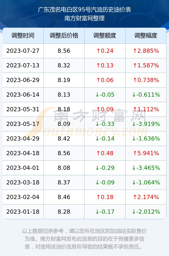Click the ↓-0.05 adjustment value
This screenshot has width=169, height=256.
tap(105, 95)
